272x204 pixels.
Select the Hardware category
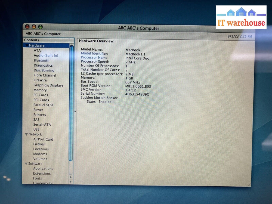[36, 45]
